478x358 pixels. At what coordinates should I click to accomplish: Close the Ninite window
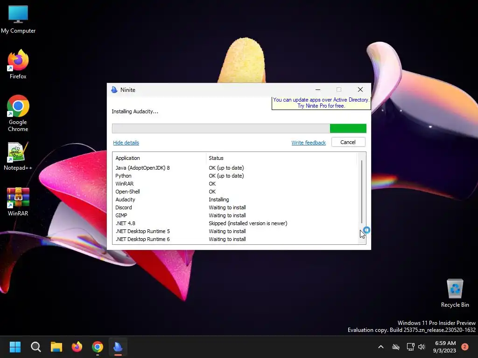(360, 89)
